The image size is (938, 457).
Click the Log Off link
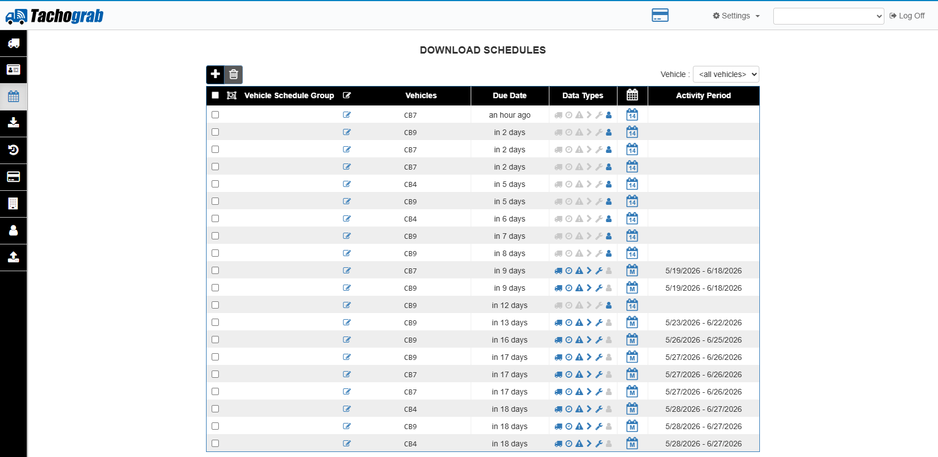tap(907, 16)
